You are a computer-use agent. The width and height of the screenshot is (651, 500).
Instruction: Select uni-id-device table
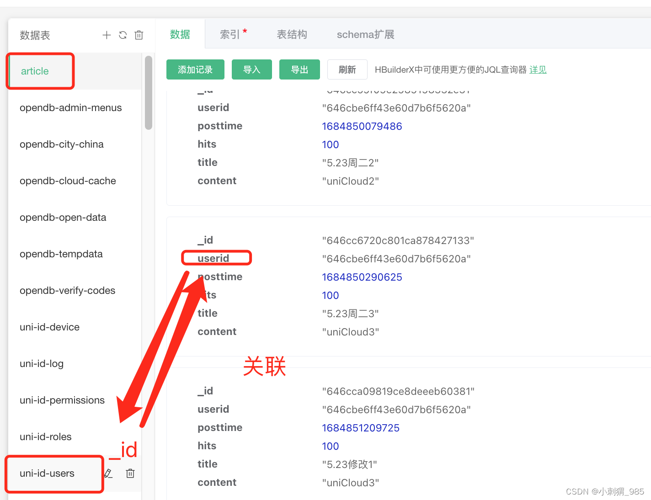(75, 327)
